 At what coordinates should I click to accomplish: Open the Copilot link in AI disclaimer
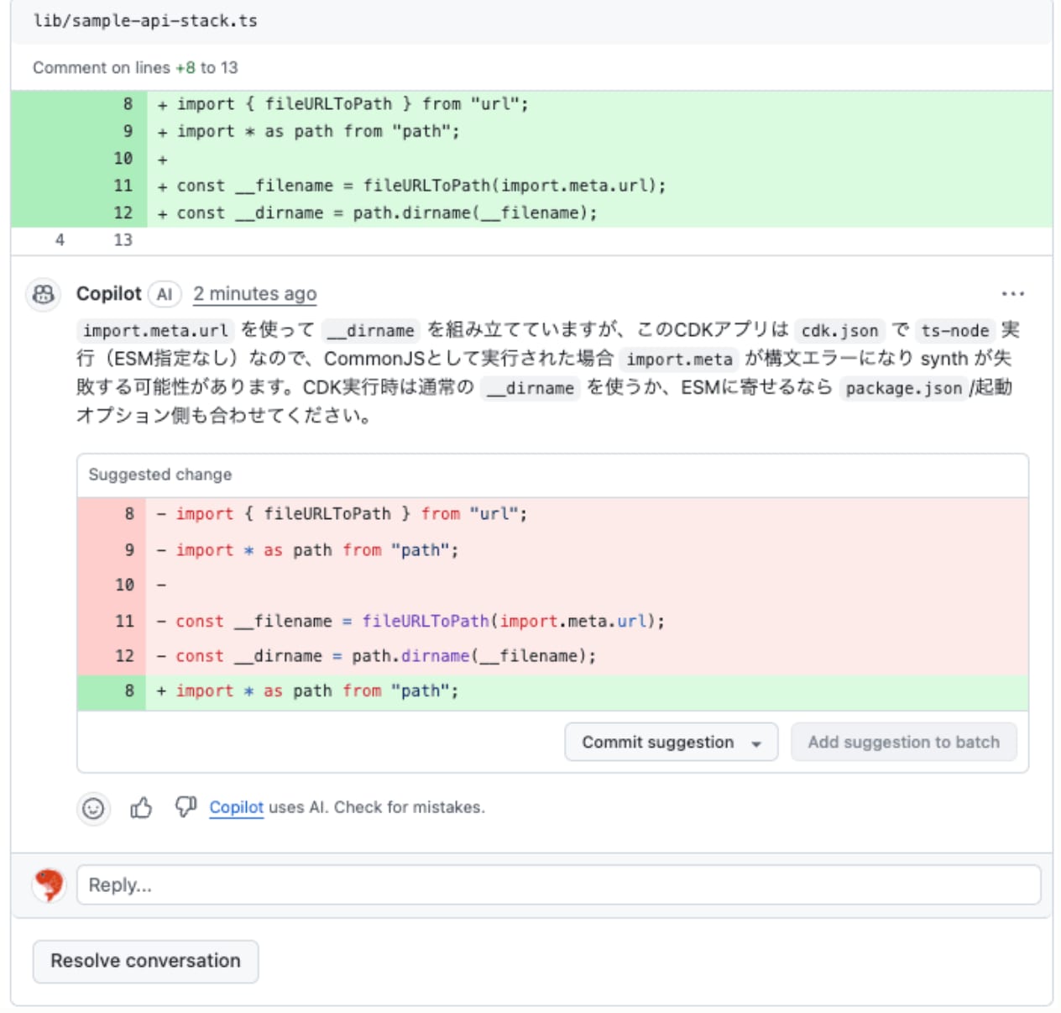click(x=236, y=807)
